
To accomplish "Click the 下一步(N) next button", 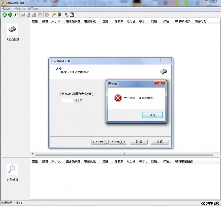I will point(118,142).
